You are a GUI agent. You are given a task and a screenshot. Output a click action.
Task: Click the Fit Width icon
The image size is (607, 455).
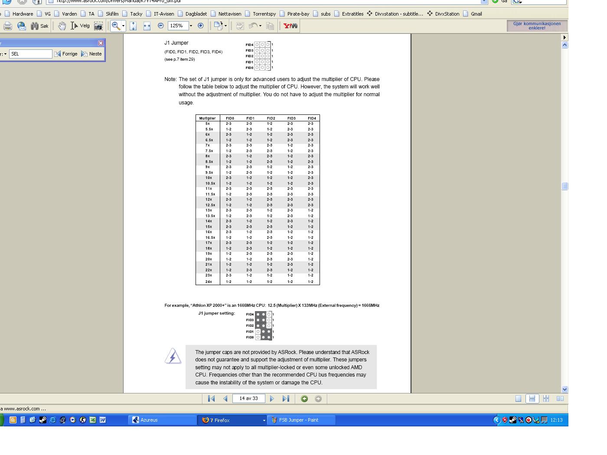(147, 26)
